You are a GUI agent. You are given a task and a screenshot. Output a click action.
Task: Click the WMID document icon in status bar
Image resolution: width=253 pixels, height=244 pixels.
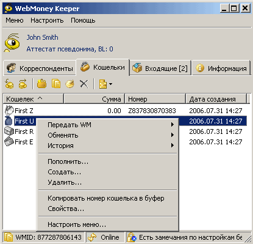coord(9,237)
